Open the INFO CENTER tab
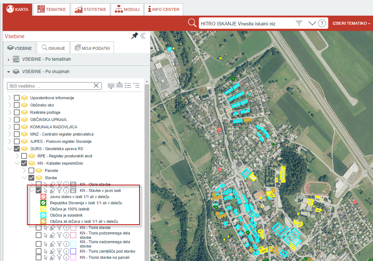This screenshot has width=373, height=261. [x=163, y=9]
